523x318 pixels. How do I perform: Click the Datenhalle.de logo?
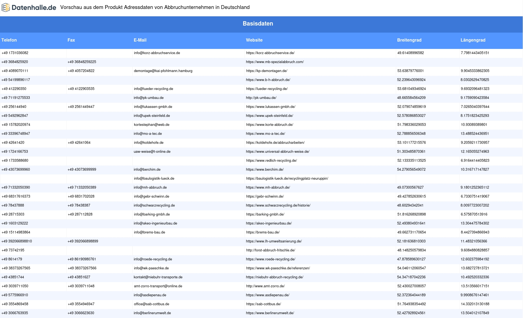click(29, 8)
